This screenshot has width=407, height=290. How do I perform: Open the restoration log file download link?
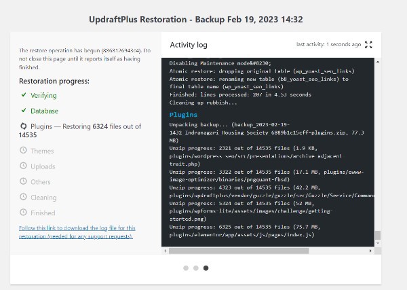pos(77,232)
